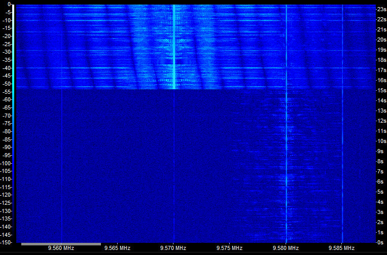The height and width of the screenshot is (255, 387).
Task: Click the -40 dB scale label
Action: (7, 68)
